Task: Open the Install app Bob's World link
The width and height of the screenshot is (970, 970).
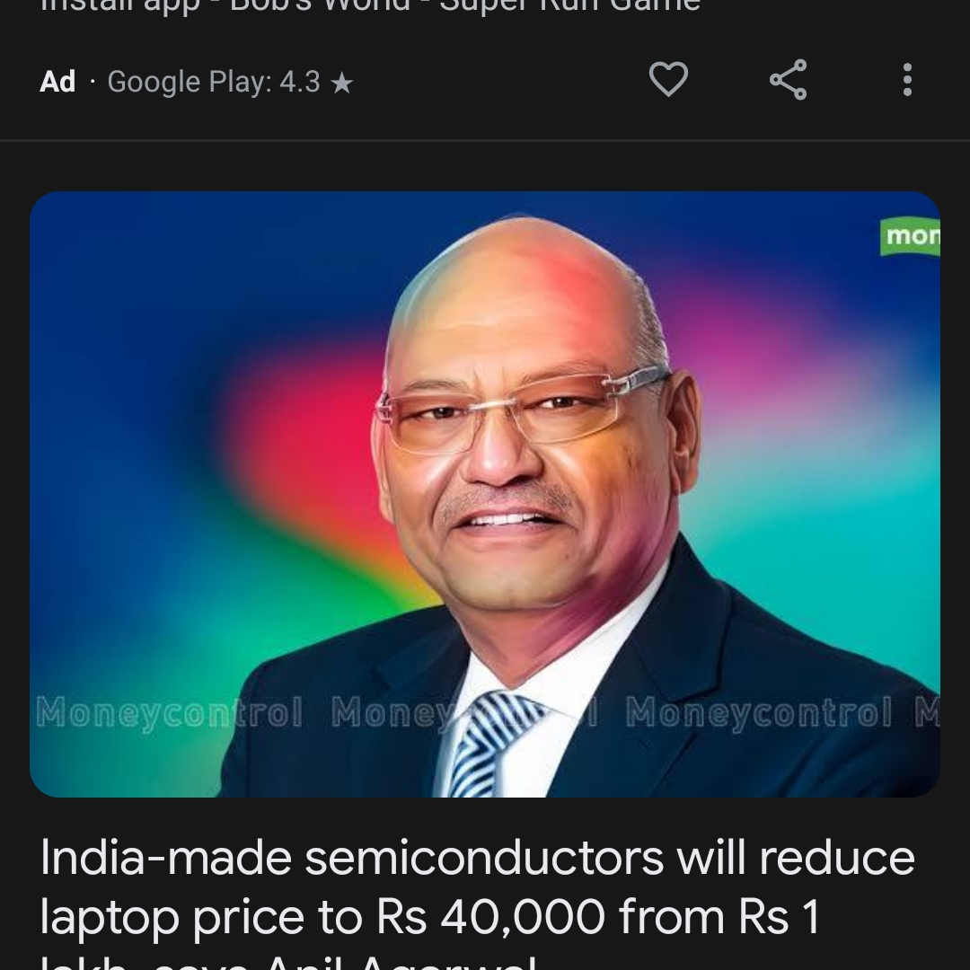Action: tap(370, 6)
